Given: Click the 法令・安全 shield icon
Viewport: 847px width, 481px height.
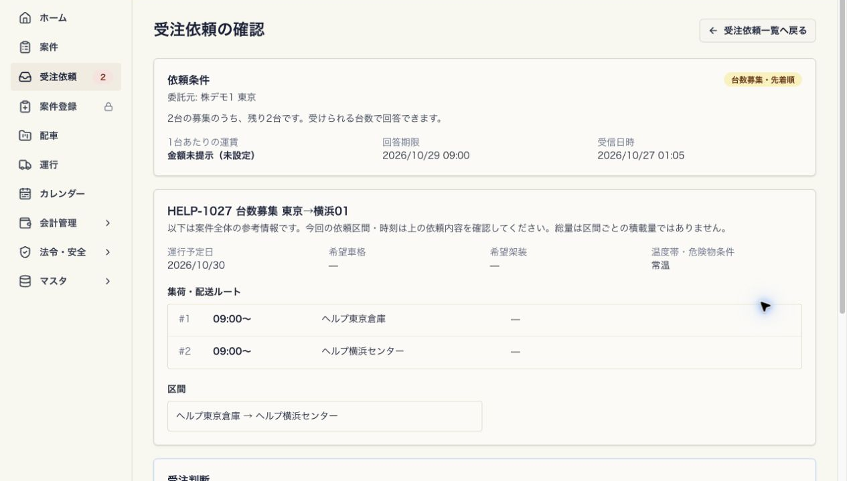Looking at the screenshot, I should tap(25, 252).
